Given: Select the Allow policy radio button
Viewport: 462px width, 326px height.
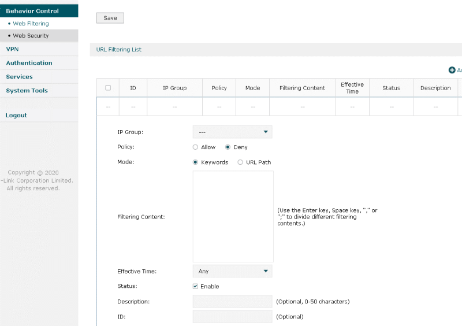Looking at the screenshot, I should pos(195,147).
